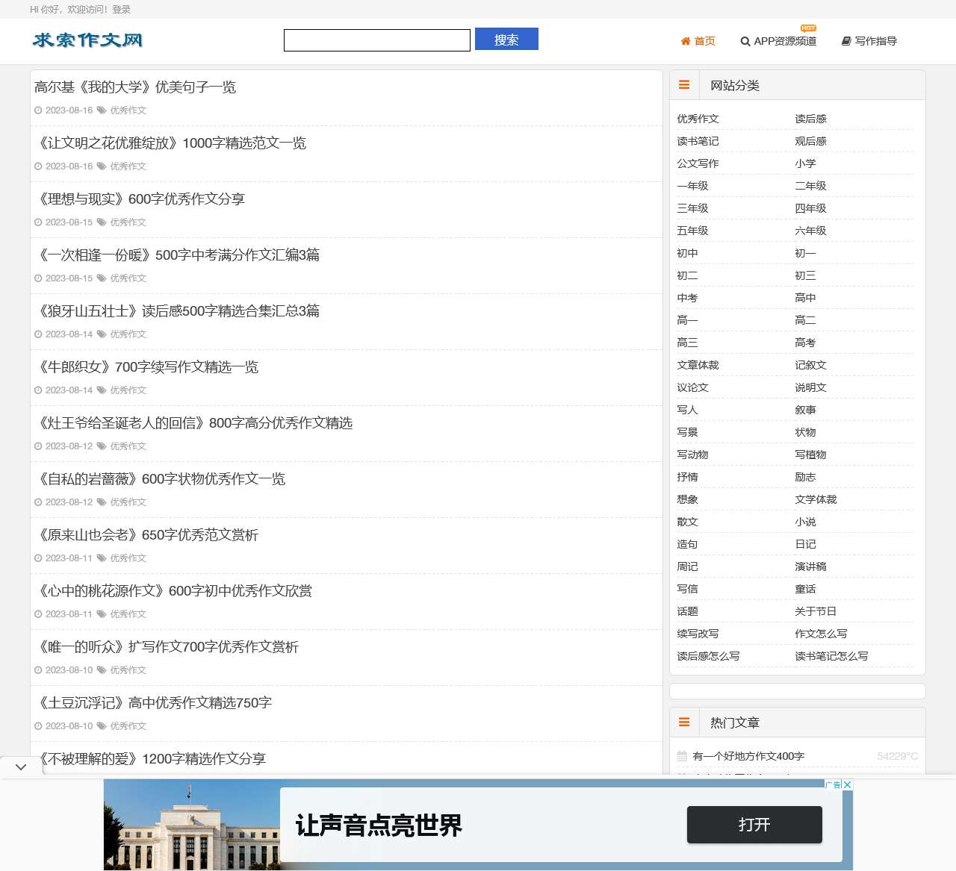Select the 初中 category

coord(687,253)
